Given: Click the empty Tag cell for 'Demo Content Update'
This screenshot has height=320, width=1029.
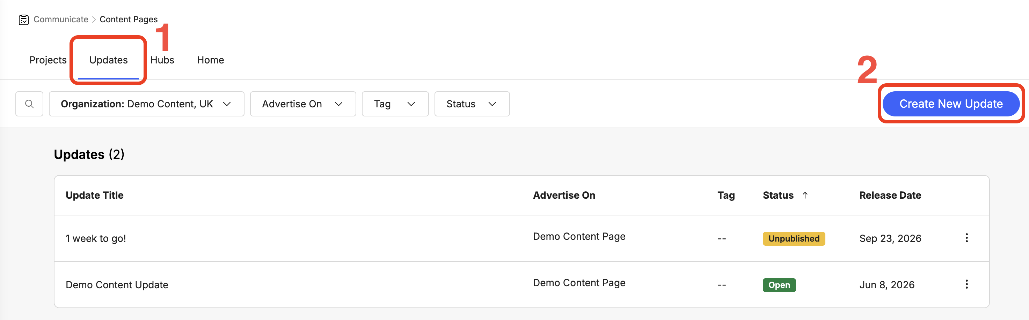Looking at the screenshot, I should [x=721, y=285].
